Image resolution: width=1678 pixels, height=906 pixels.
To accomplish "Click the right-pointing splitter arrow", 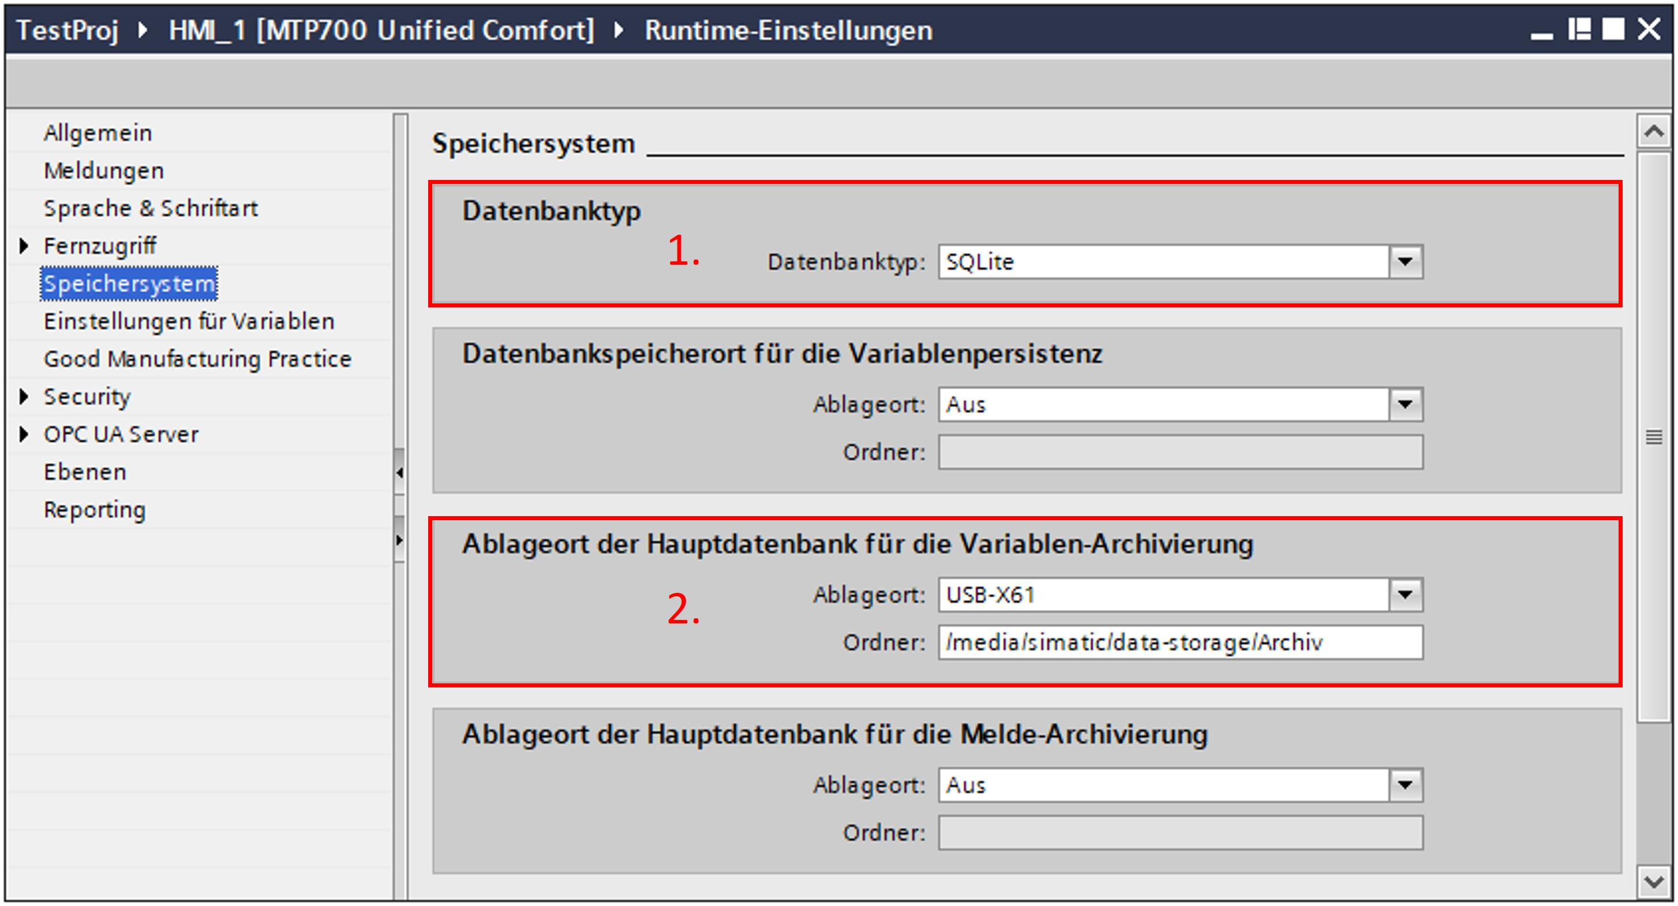I will point(399,540).
